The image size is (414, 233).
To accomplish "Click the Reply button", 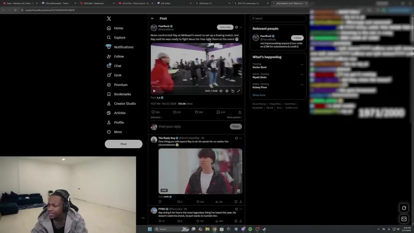I will [x=236, y=127].
